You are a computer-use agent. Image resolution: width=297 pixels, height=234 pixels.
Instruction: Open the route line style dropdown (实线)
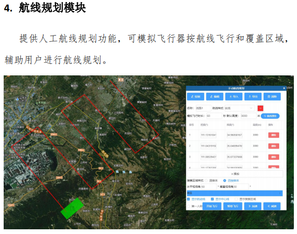click(239, 108)
